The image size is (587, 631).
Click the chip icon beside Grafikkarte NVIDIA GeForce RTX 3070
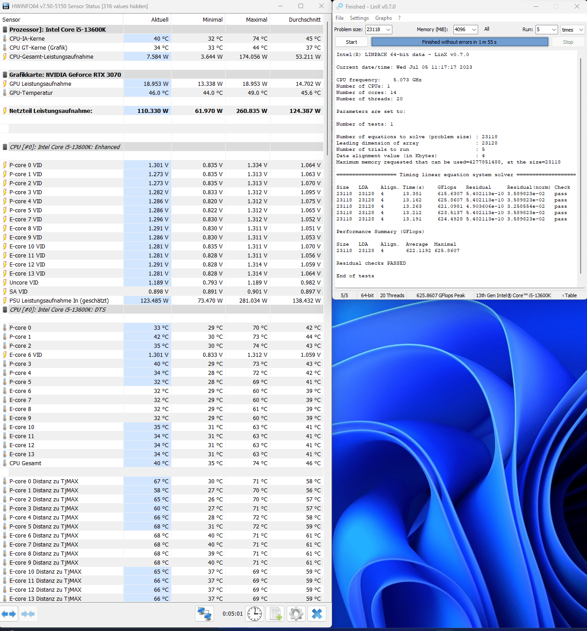click(x=5, y=75)
